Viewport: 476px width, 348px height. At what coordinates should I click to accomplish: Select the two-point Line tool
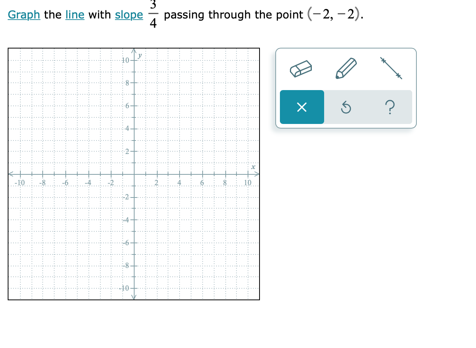390,67
